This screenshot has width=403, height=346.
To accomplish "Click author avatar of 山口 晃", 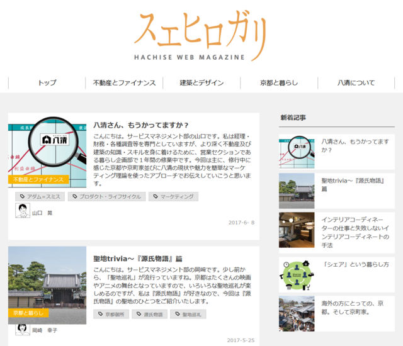I will point(23,211).
